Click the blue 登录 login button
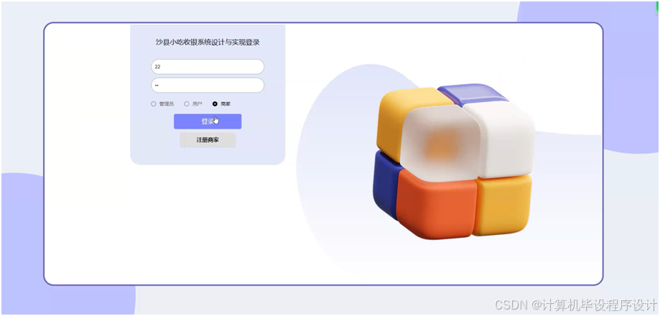Viewport: 660px width, 316px height. (208, 121)
